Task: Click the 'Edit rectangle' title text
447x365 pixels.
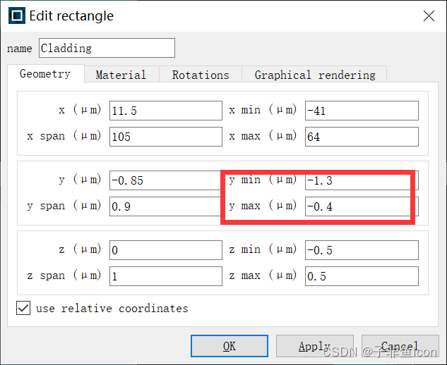Action: pyautogui.click(x=71, y=16)
